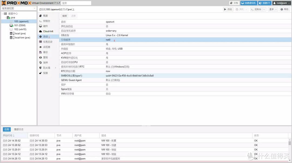Open the 硬件 hardware section
The image size is (292, 163).
(x=45, y=26)
